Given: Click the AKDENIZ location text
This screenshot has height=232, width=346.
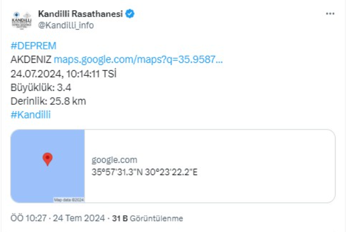Looking at the screenshot, I should coord(31,59).
